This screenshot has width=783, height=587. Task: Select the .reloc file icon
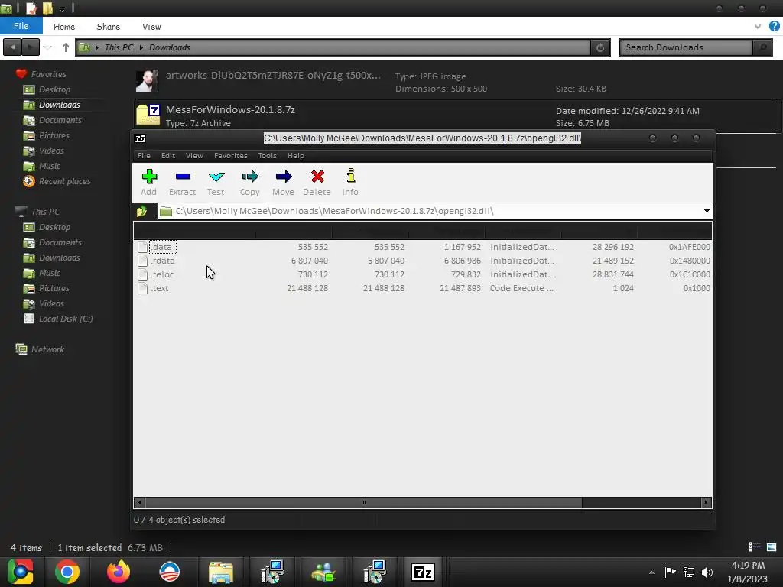(143, 274)
